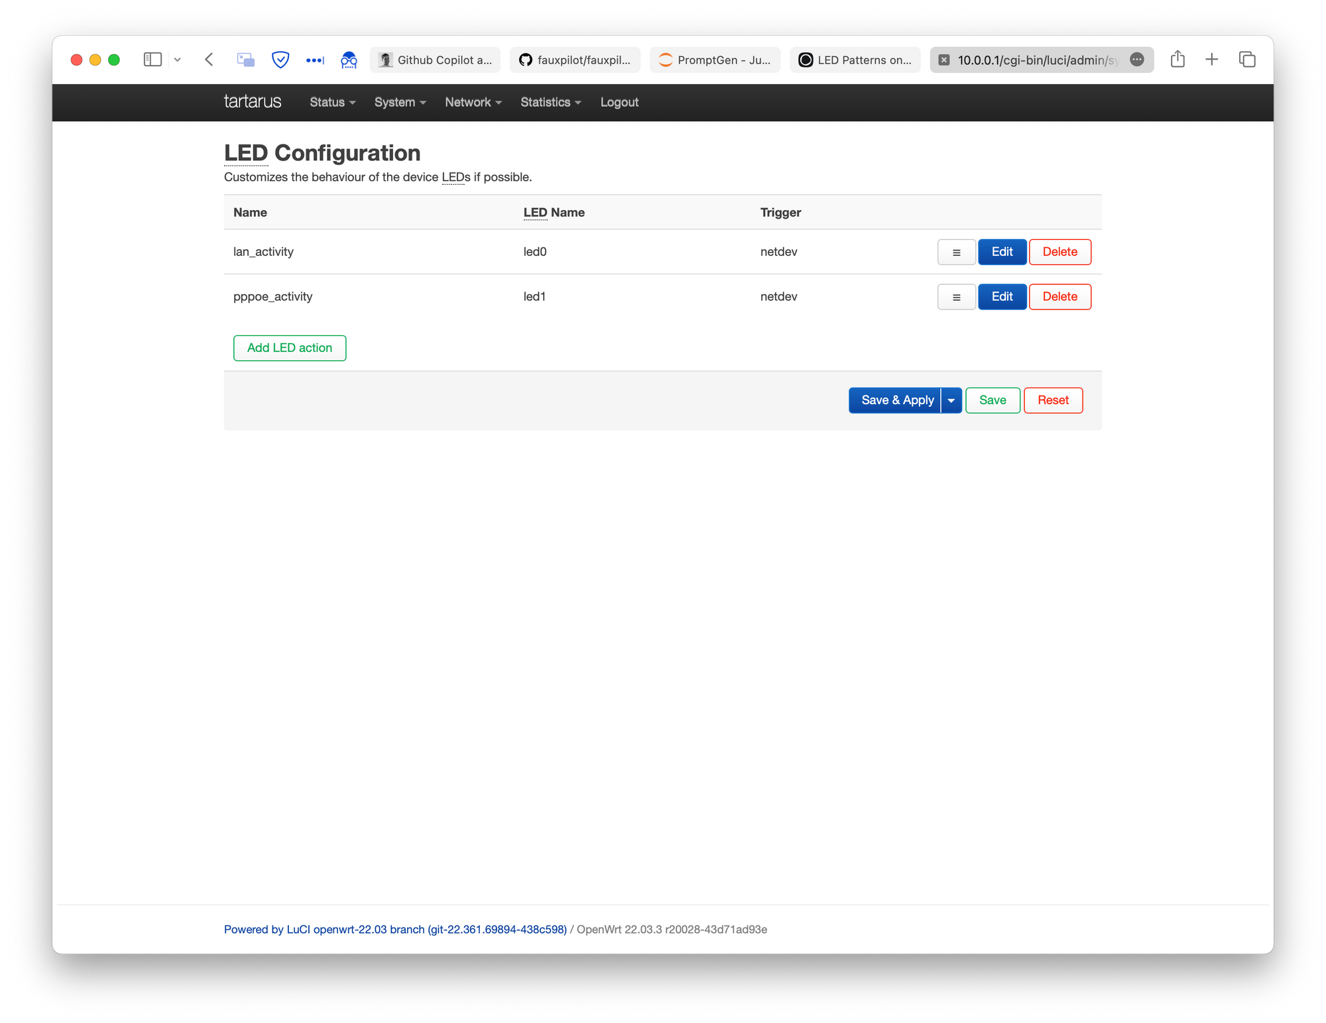Viewport: 1326px width, 1023px height.
Task: Edit the pppoe_activity LED entry
Action: click(1002, 297)
